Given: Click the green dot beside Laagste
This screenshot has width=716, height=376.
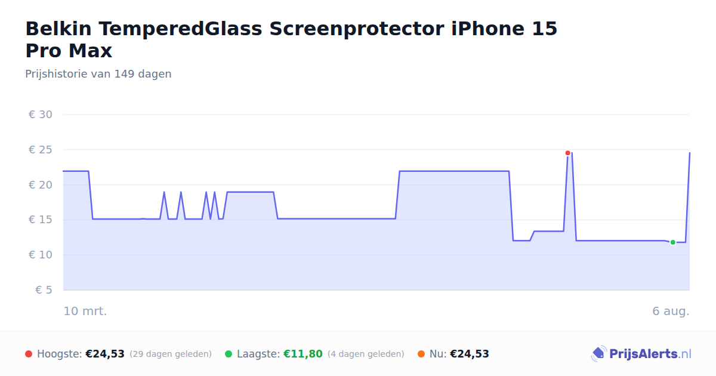Looking at the screenshot, I should [x=229, y=354].
